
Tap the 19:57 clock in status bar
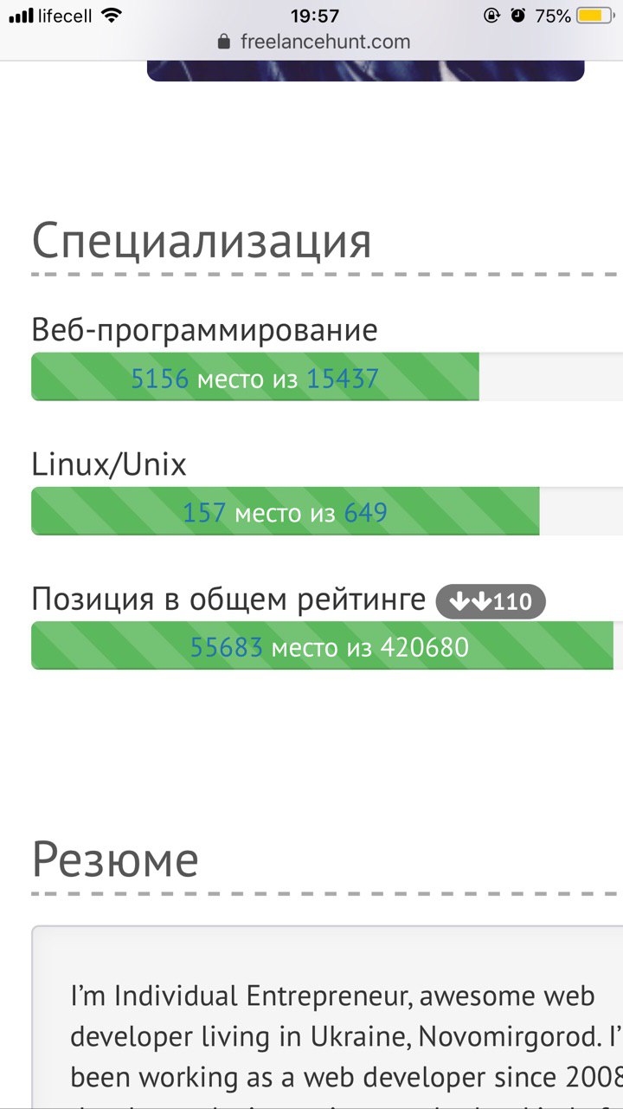click(x=315, y=16)
